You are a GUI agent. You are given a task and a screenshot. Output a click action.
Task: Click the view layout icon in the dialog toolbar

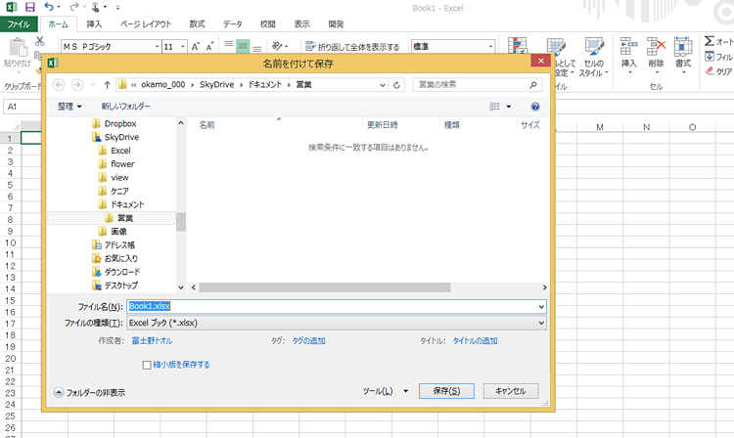[495, 107]
